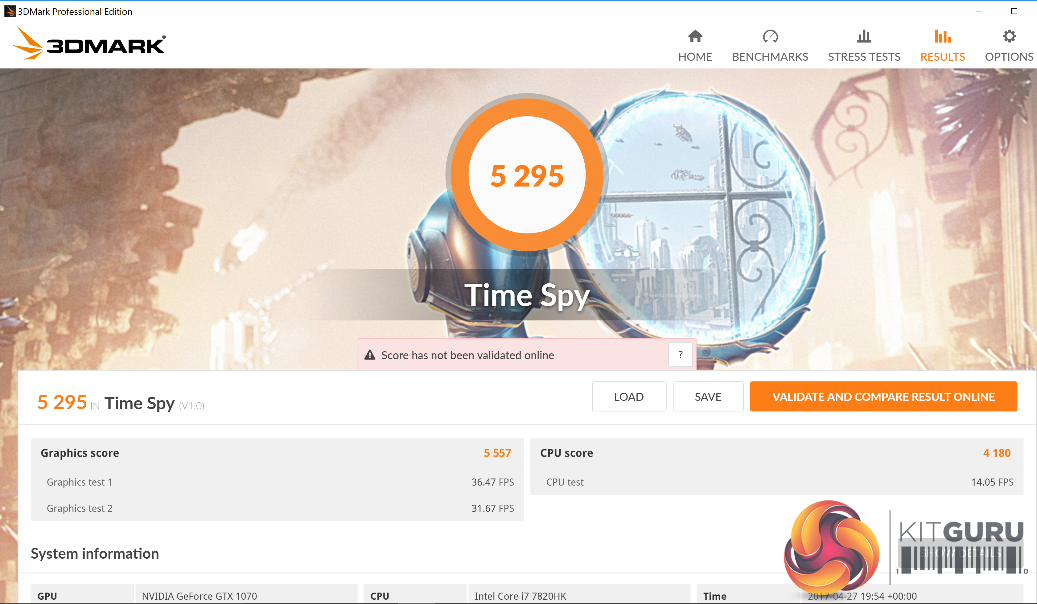This screenshot has height=604, width=1037.
Task: Click the Graphics score header row
Action: coord(277,453)
